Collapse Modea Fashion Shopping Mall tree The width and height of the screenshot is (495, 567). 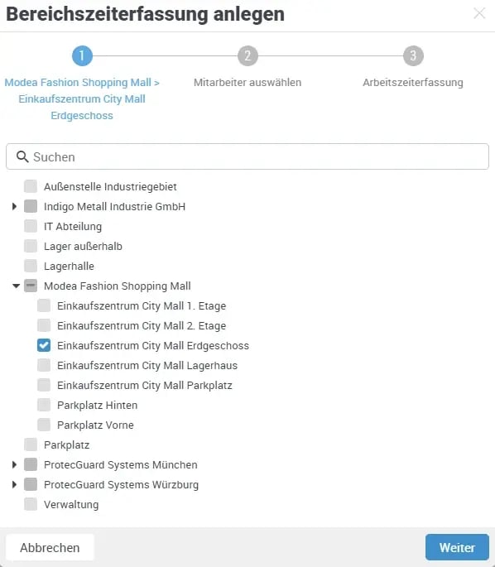pos(16,286)
